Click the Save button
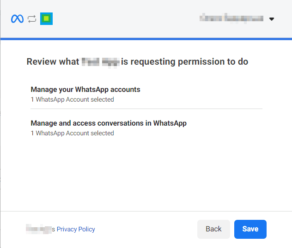 click(250, 229)
